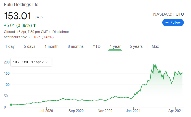Select the 1 day time range
Screen dimensions: 191x117
[10, 46]
